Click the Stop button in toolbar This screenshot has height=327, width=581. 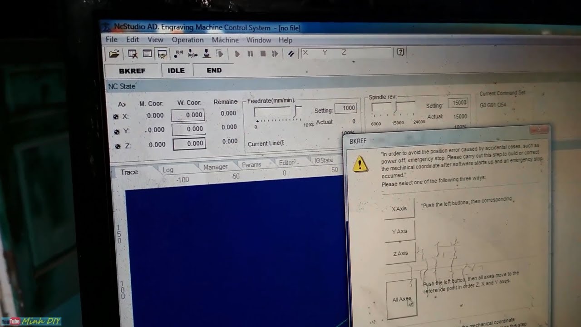point(263,54)
